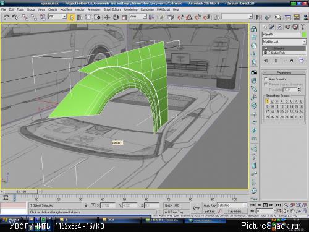309x232 pixels.
Task: Toggle the Angle Snap button
Action: pyautogui.click(x=189, y=17)
